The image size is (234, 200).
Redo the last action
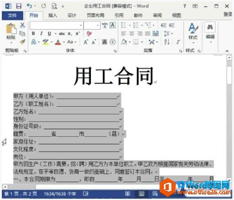pyautogui.click(x=43, y=6)
